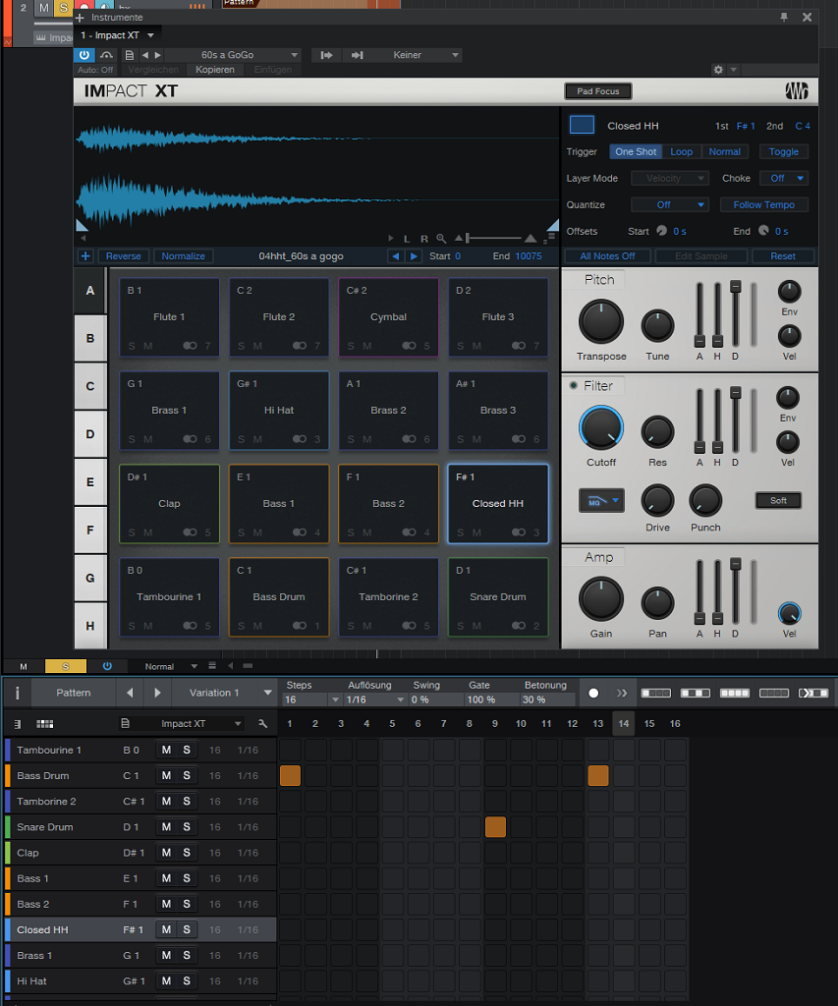Image resolution: width=838 pixels, height=1006 pixels.
Task: Solo the Clap lane in pattern editor
Action: [x=187, y=853]
